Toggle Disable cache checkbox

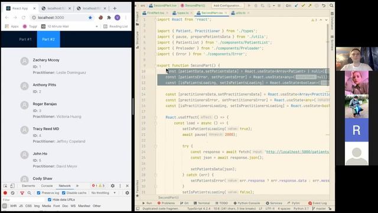64,193
